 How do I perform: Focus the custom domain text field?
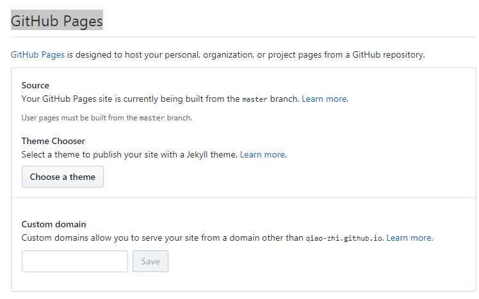74,261
